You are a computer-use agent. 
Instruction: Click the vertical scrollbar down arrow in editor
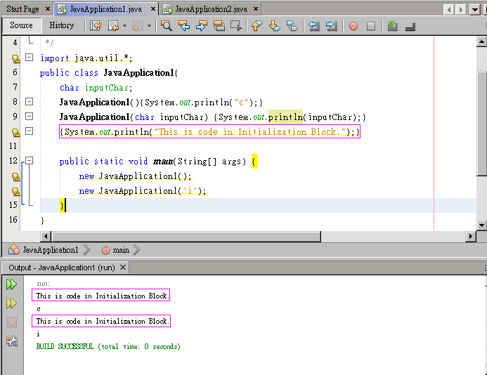481,225
